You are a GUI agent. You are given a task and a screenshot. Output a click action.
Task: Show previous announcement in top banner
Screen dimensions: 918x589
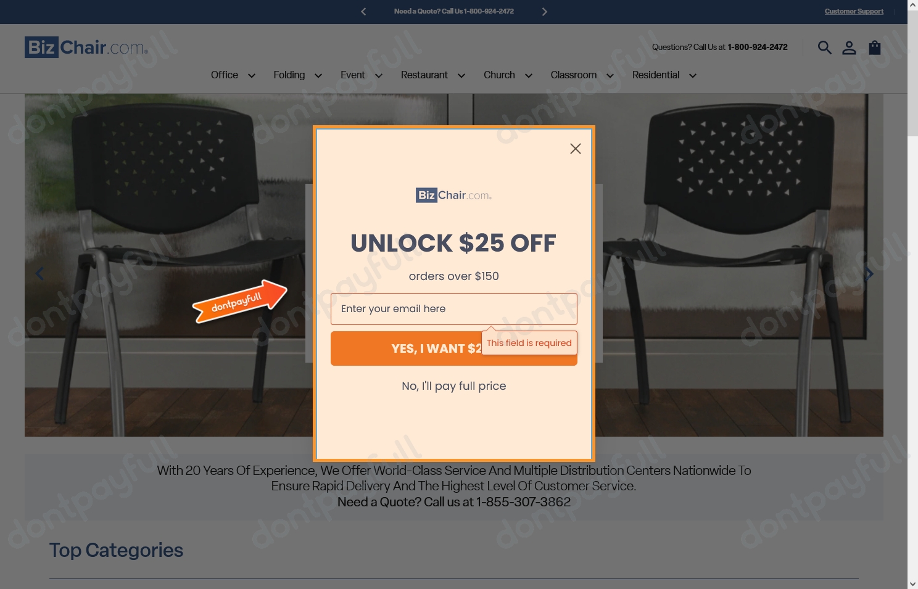pos(363,12)
